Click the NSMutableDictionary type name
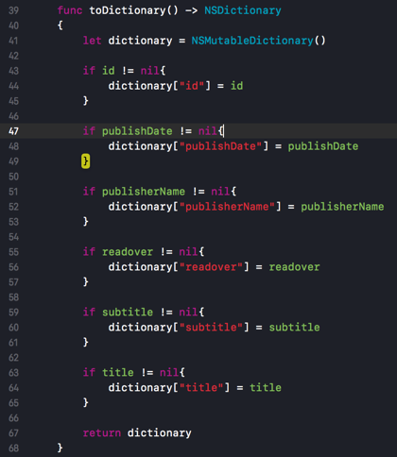 (x=252, y=41)
